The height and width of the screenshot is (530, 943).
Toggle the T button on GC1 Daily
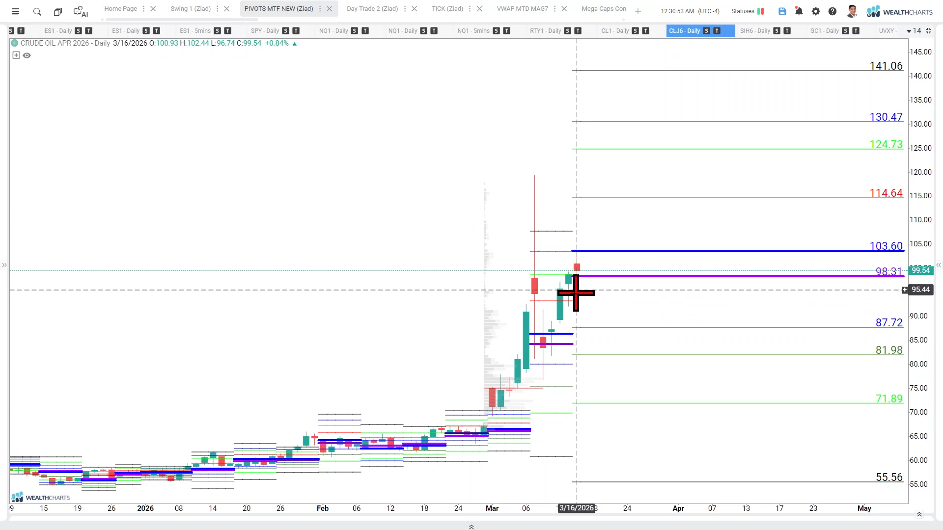(856, 31)
